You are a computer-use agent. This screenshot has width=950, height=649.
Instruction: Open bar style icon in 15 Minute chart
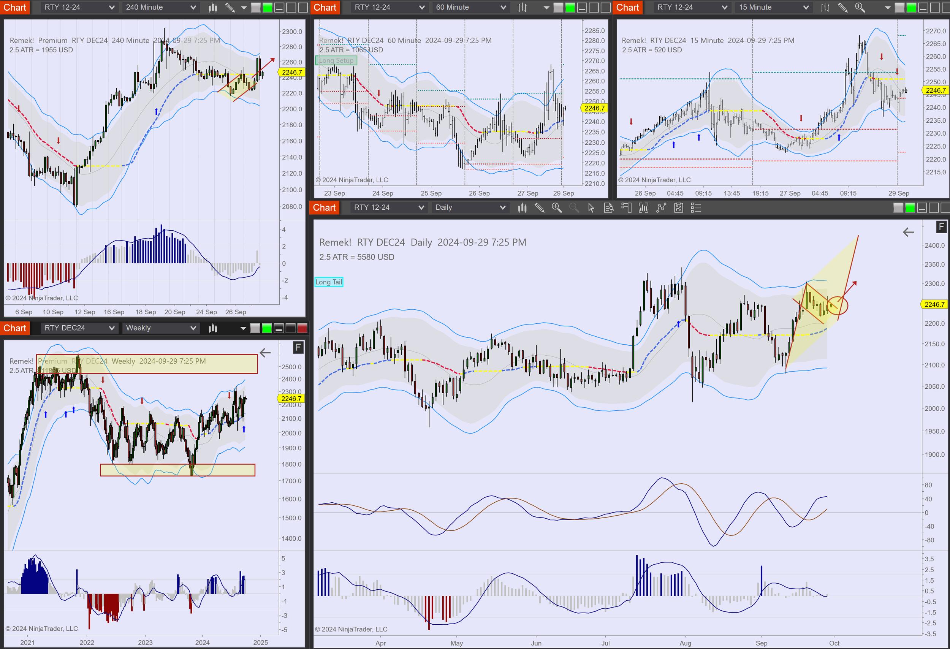[x=825, y=7]
